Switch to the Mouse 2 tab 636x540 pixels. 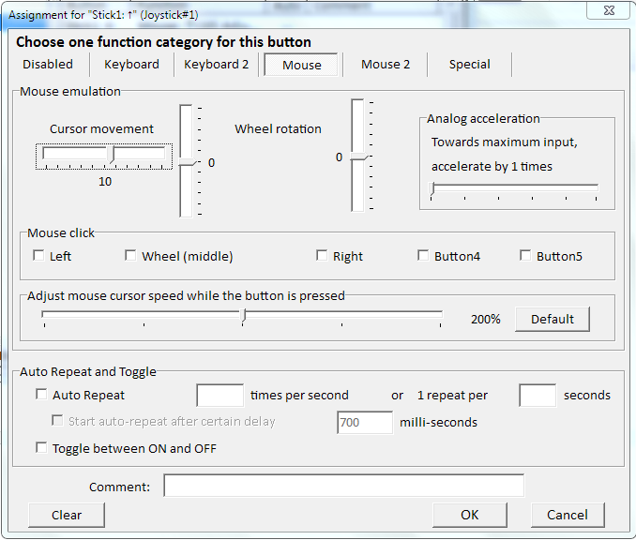[386, 65]
